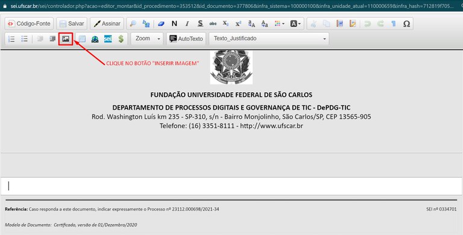This screenshot has width=463, height=235.
Task: Click the "SEI nº 0334701" text
Action: 441,209
